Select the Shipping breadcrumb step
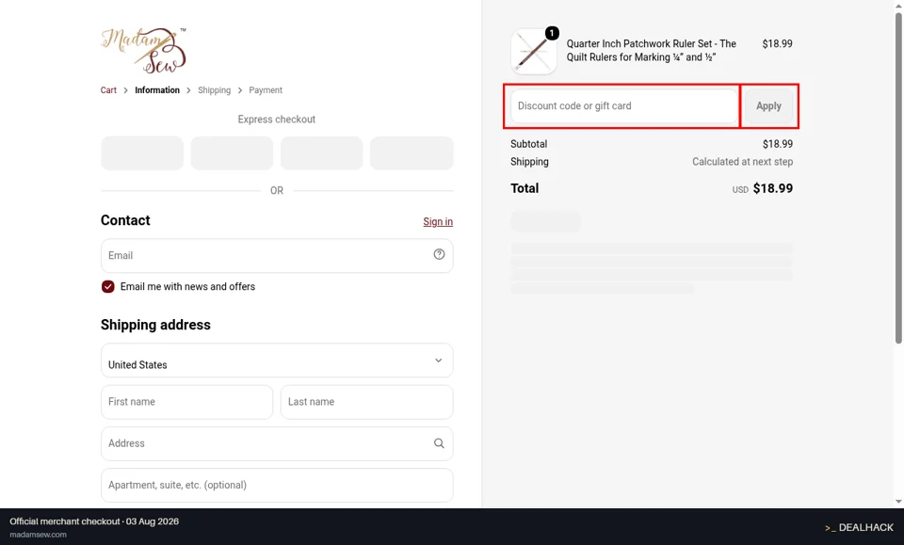904x545 pixels. (214, 89)
